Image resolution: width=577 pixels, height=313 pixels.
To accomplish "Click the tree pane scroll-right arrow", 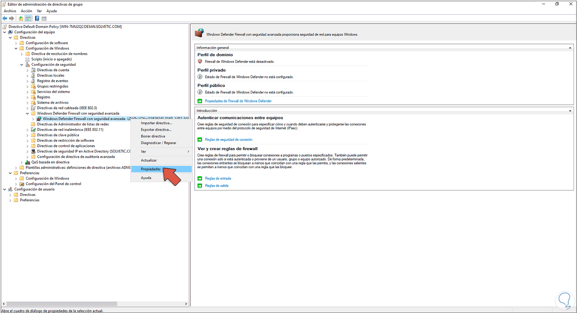I will (186, 304).
